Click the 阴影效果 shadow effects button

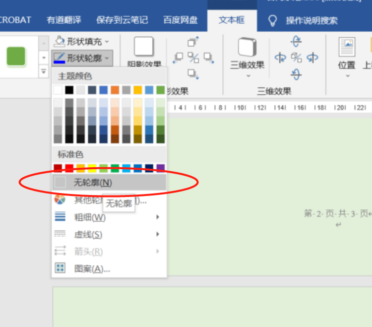coord(144,52)
